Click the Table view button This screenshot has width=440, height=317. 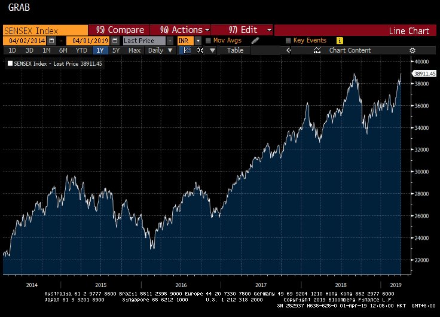point(235,50)
